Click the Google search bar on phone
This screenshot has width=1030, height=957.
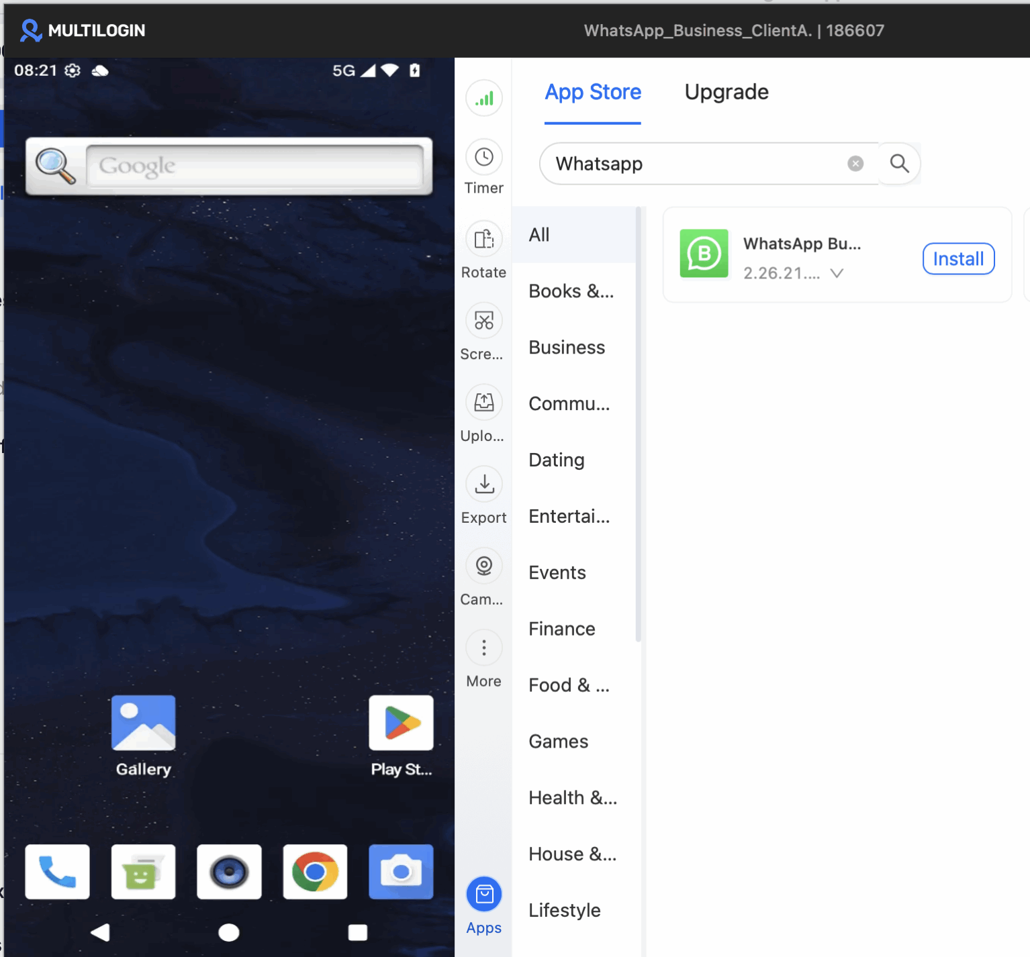coord(254,166)
